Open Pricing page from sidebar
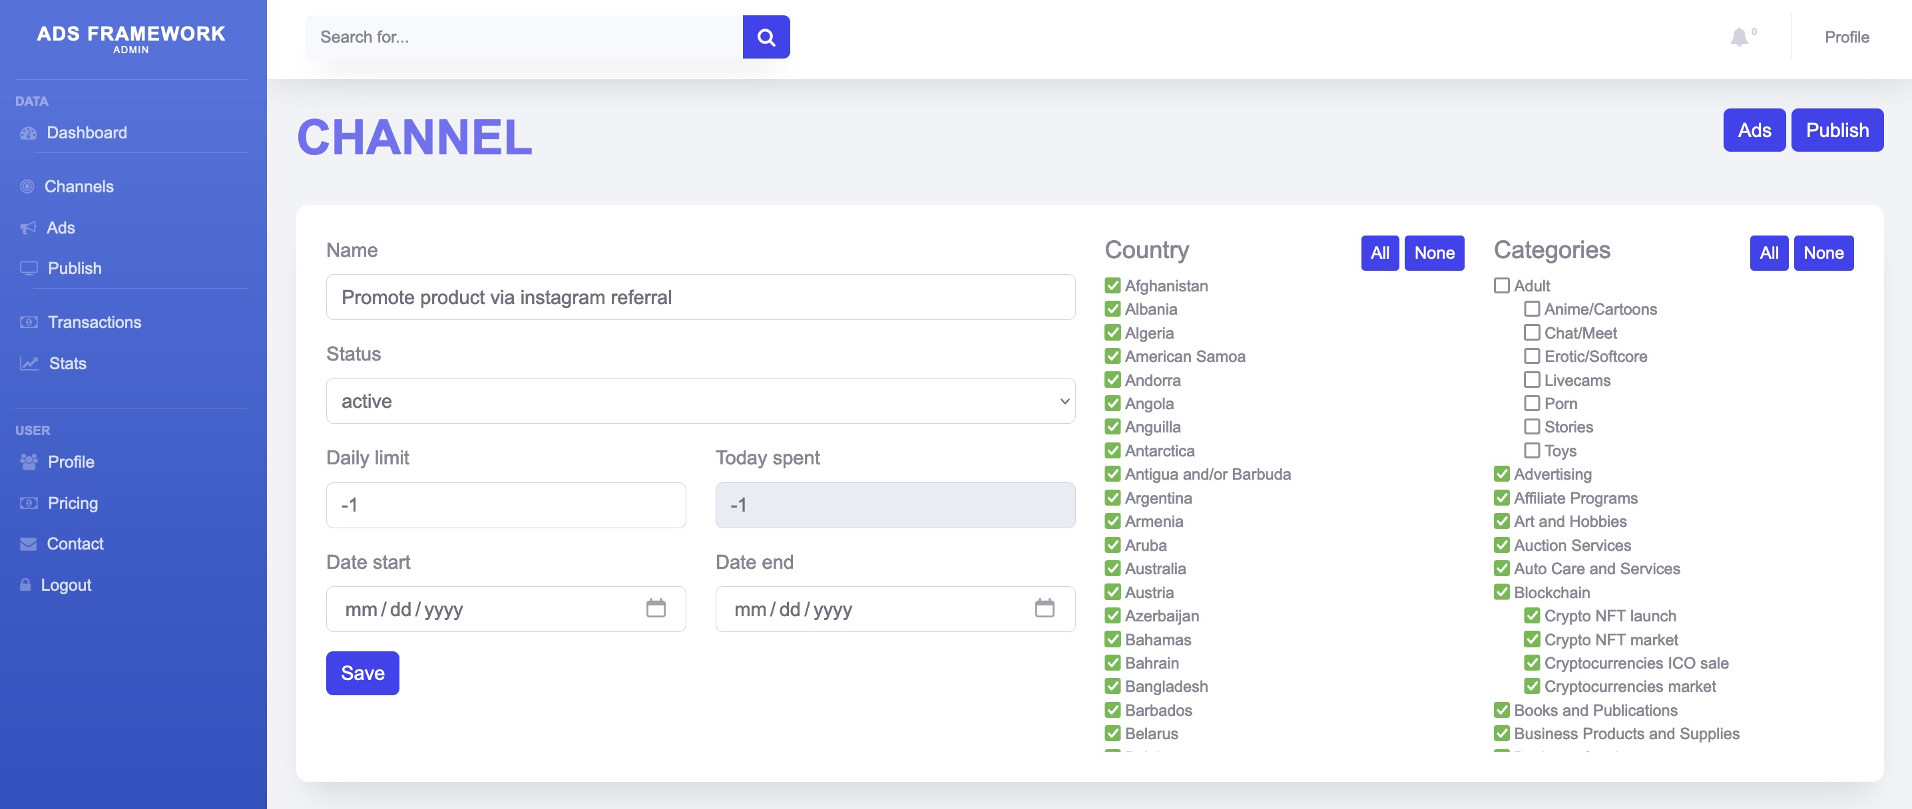Screen dimensions: 1912x809 [73, 504]
